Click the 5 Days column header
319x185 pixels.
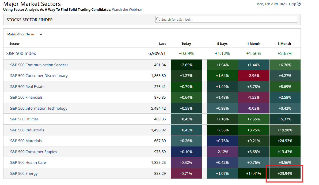point(222,44)
